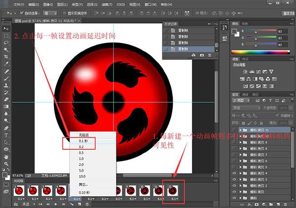296x208 pixels.
Task: Select the Zoom tool in the toolbox
Action: 6,164
